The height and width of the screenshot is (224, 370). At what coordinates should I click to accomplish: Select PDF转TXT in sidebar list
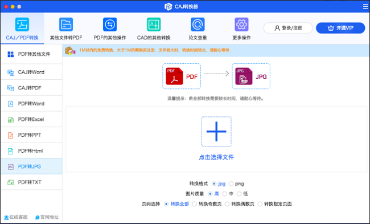[x=32, y=182]
